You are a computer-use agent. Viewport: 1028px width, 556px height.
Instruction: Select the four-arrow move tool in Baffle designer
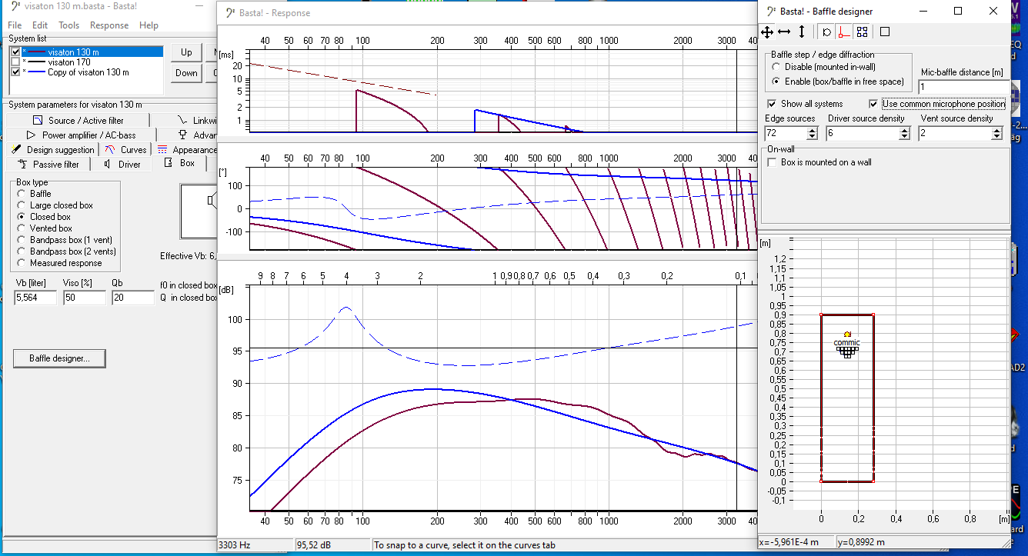[x=767, y=32]
